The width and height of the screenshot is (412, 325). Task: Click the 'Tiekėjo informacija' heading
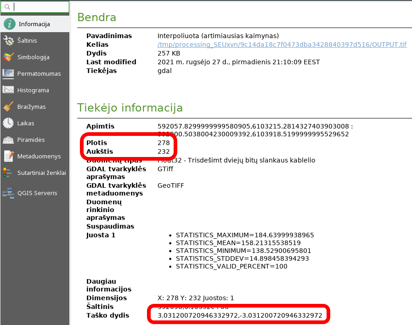tap(130, 107)
